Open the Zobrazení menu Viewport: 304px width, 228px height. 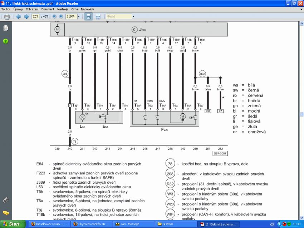32,9
